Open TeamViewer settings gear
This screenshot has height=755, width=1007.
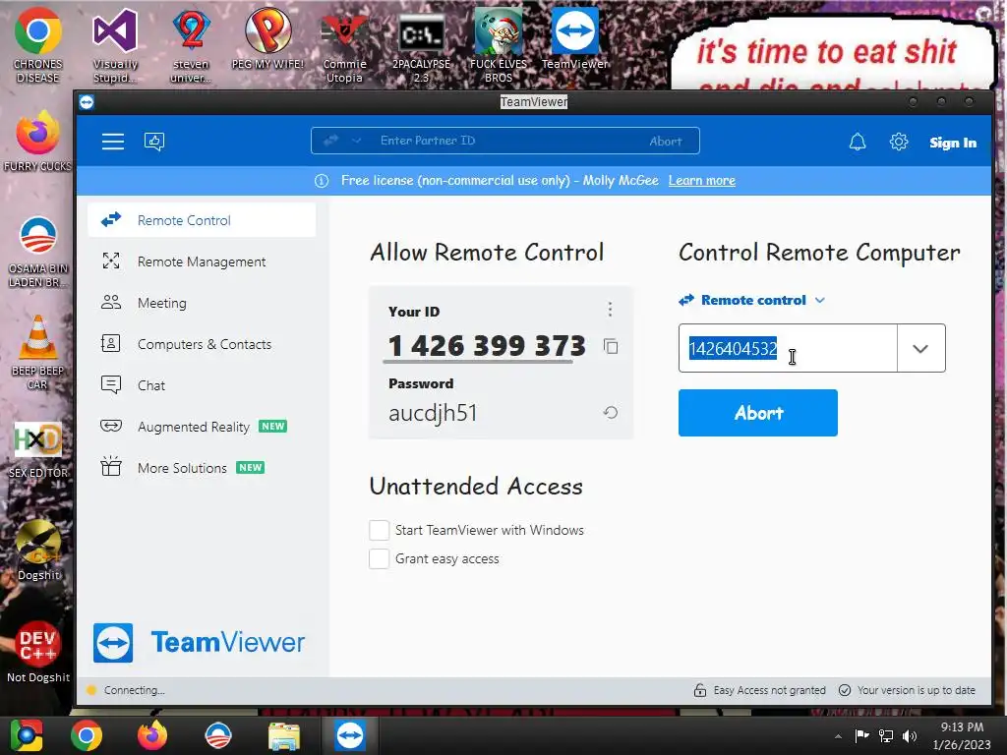tap(899, 142)
